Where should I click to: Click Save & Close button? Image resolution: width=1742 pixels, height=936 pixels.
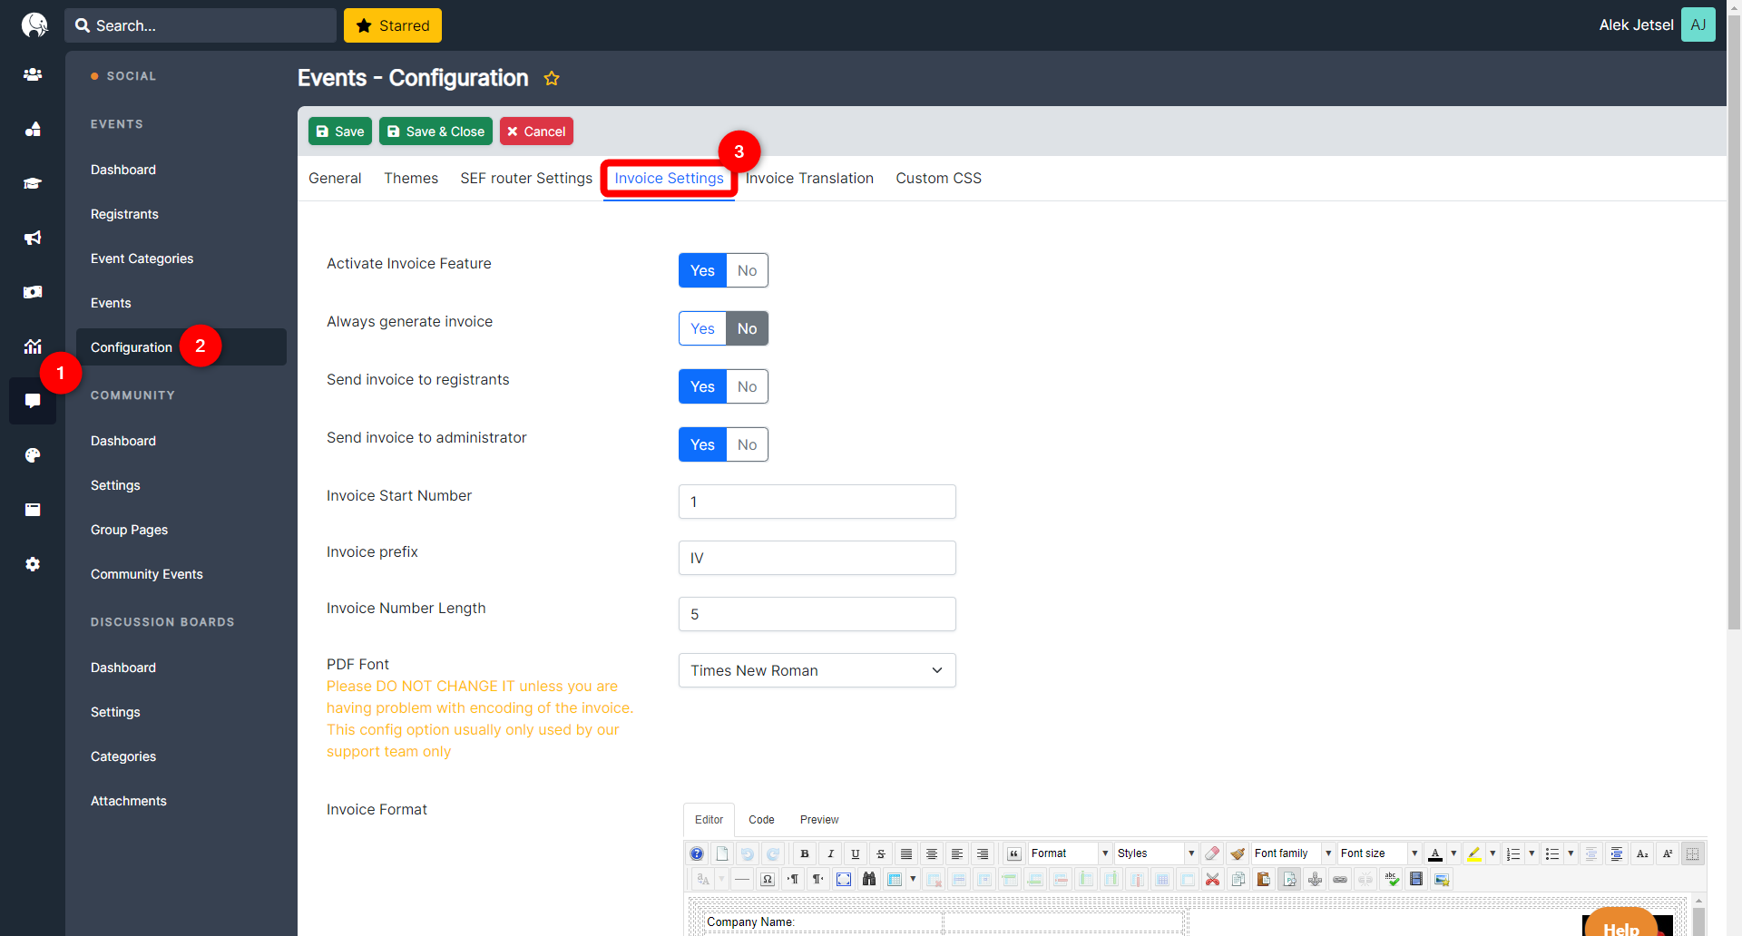pos(435,132)
